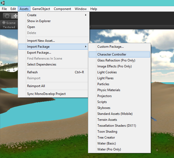Viewport: 174px width, 158px height.
Task: Click Sync MonoDevelop Project
Action: [53, 94]
